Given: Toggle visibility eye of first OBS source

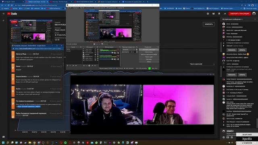Looking at the screenshot, I should point(96,49).
